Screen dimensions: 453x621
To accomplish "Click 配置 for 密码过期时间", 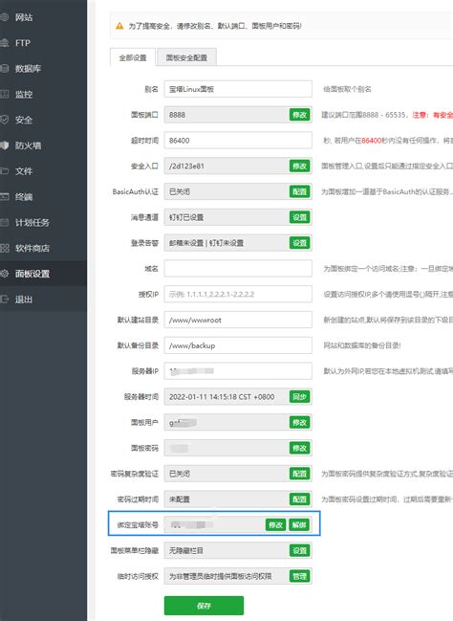I will click(x=299, y=499).
